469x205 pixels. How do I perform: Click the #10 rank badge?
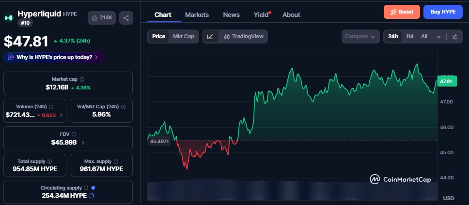tap(25, 23)
